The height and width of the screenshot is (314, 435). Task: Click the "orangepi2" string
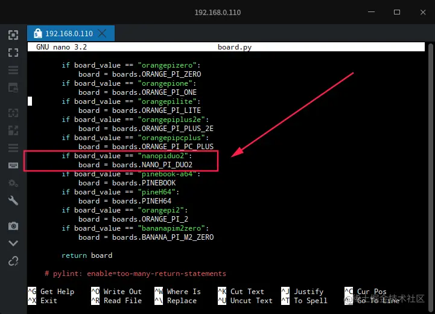coord(161,210)
